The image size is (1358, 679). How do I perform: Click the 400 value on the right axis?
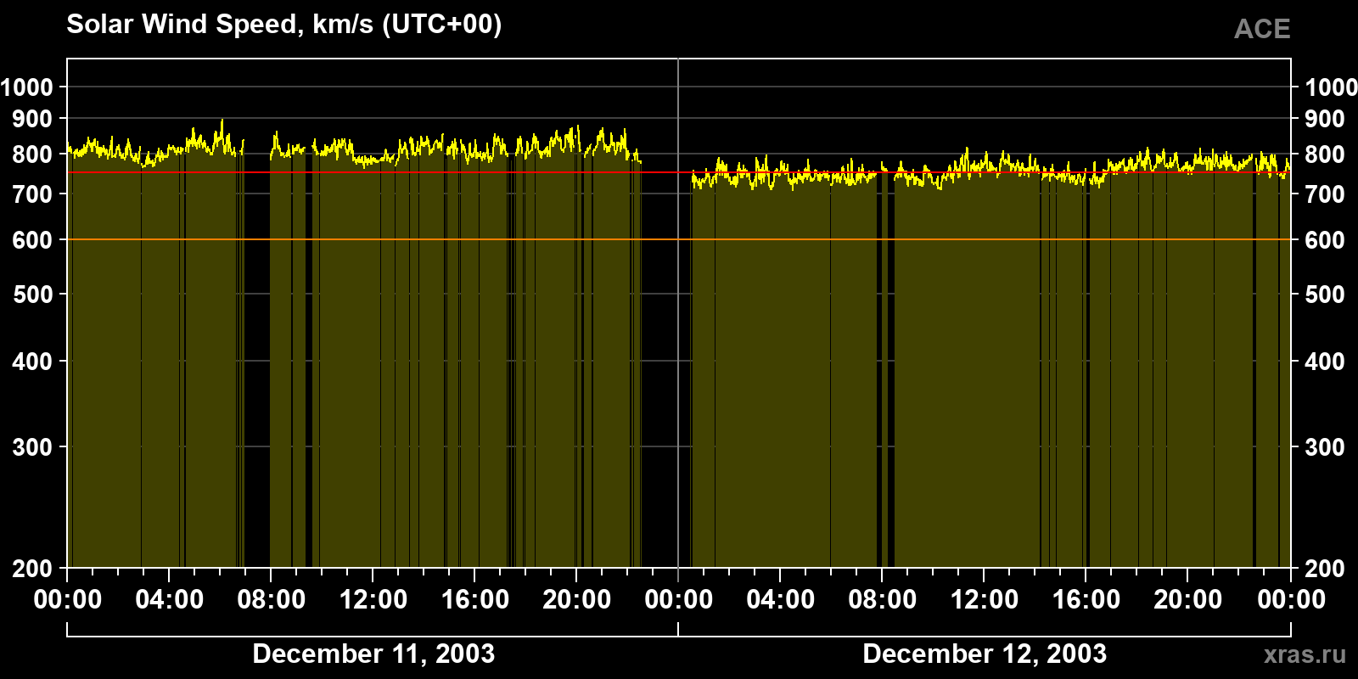(x=1325, y=362)
